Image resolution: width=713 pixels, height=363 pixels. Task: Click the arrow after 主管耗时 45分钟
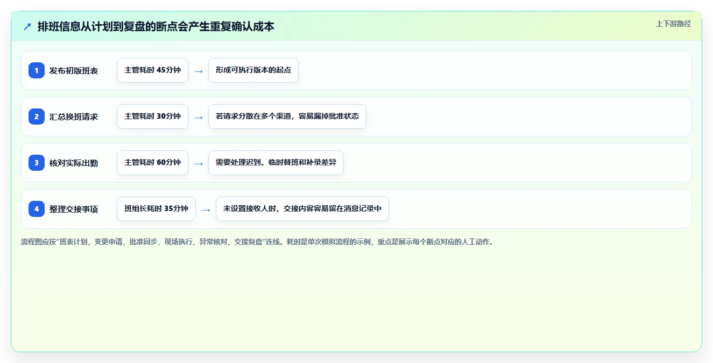(199, 71)
